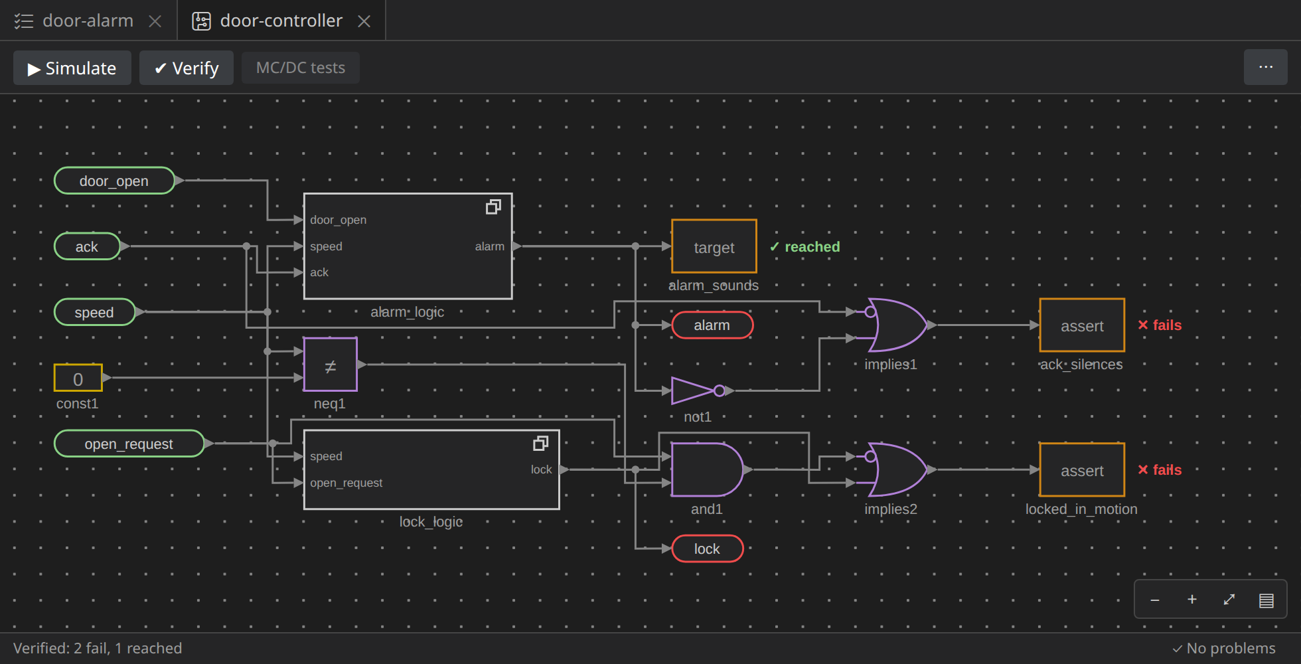This screenshot has height=664, width=1301.
Task: Select the ack input node
Action: point(87,246)
